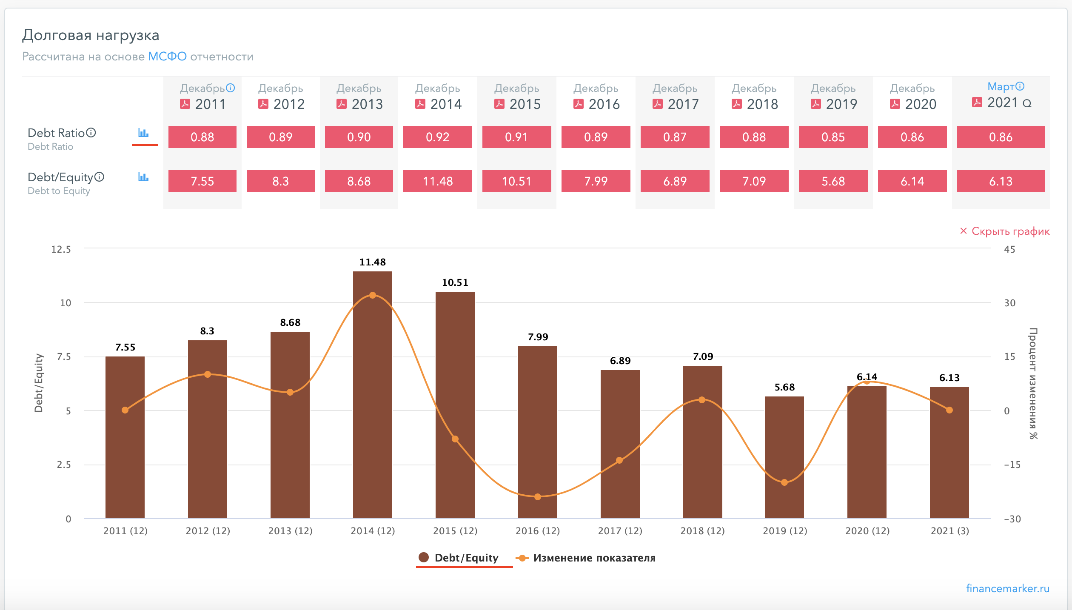The width and height of the screenshot is (1072, 610).
Task: Open the МСФО link in the subtitle
Action: (167, 57)
